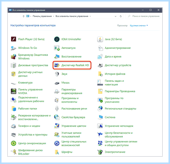Image resolution: width=170 pixels, height=164 pixels.
Task: Open the Крупные значки view dropdown
Action: coord(139,26)
